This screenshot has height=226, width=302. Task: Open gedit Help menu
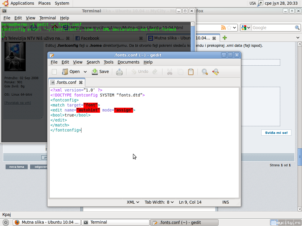tap(148, 62)
